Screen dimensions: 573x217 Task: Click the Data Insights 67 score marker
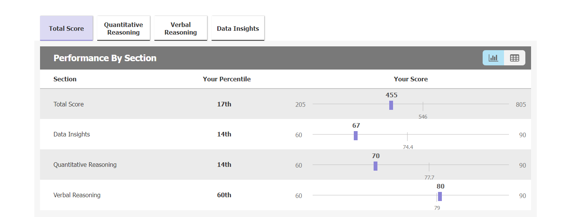point(356,136)
